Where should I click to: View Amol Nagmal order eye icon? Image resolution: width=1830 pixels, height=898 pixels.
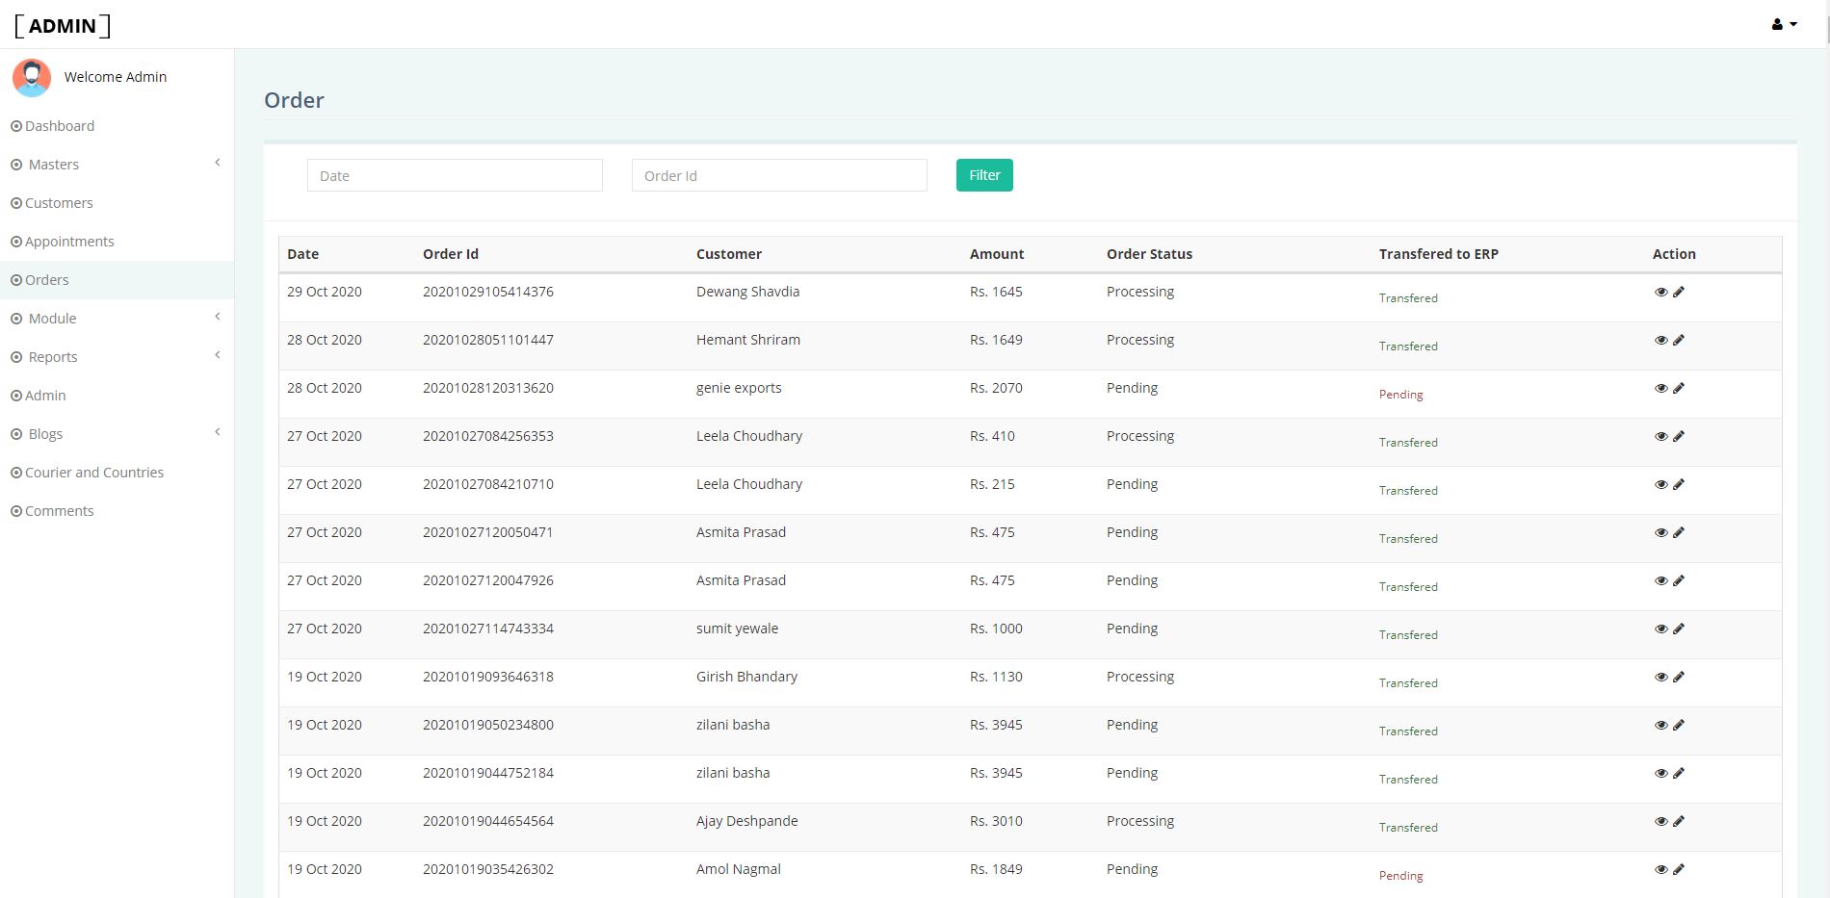coord(1660,869)
